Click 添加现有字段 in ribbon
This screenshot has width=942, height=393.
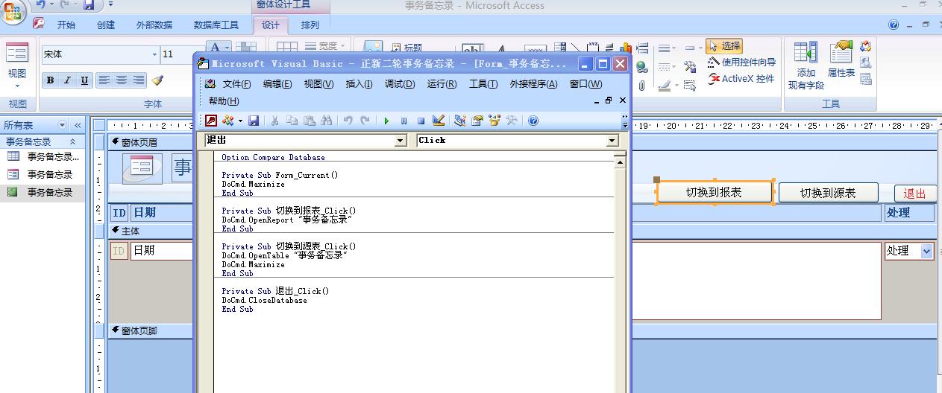[806, 65]
